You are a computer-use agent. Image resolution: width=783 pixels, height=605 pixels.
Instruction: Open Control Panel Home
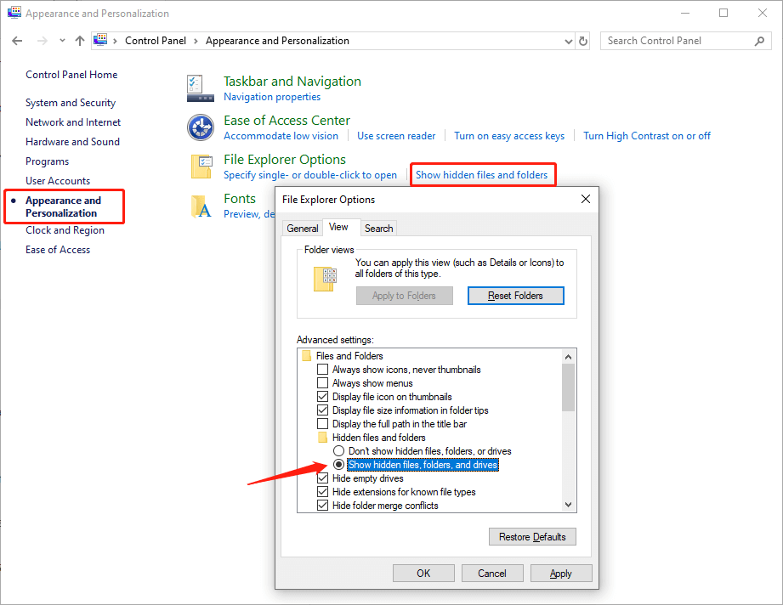(x=71, y=75)
